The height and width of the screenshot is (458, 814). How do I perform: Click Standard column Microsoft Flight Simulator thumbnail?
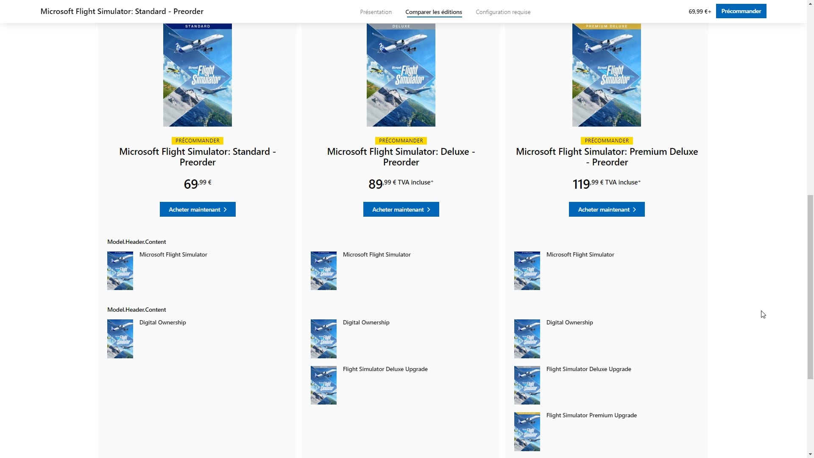[120, 271]
